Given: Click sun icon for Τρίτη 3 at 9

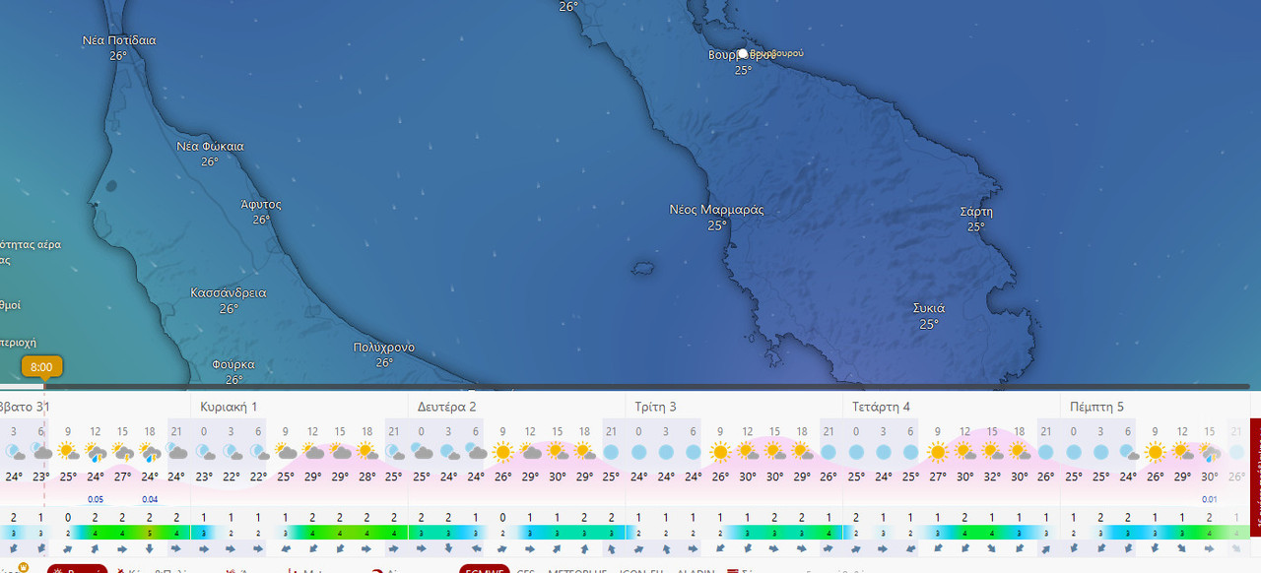Looking at the screenshot, I should point(720,452).
